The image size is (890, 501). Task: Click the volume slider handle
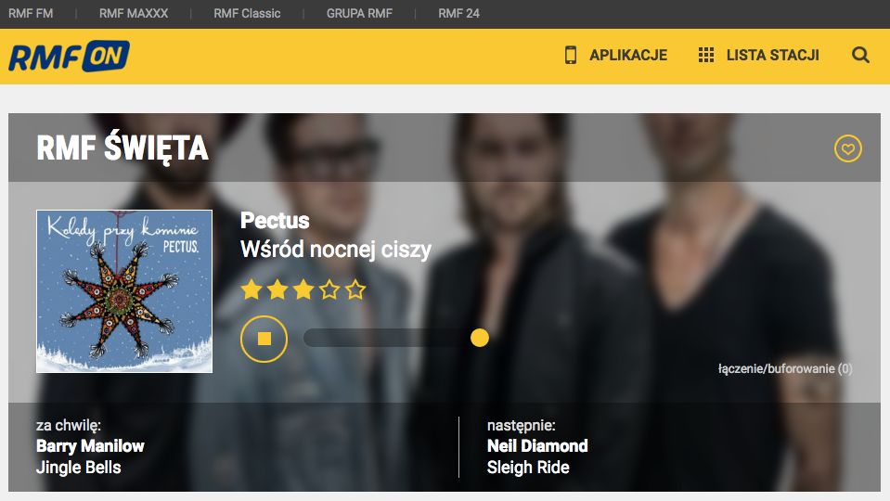pyautogui.click(x=480, y=338)
